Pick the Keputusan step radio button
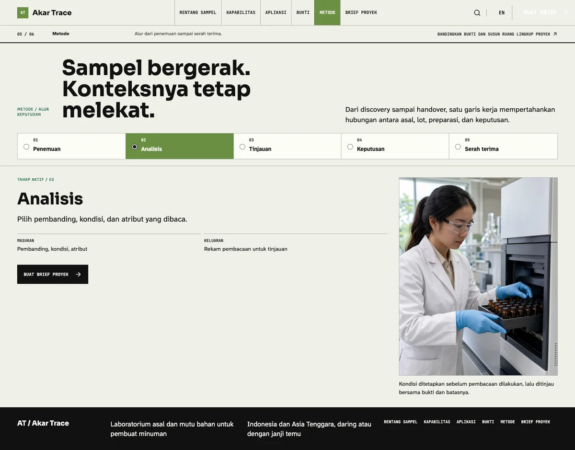575x450 pixels. click(x=350, y=147)
